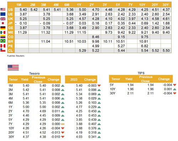This screenshot has width=178, height=141.
Task: Click the red down arrow for Tesoro 20Y
Action: [63, 132]
